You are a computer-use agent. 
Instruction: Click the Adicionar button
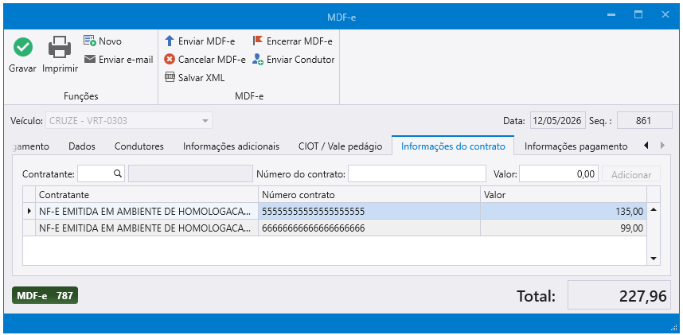631,175
